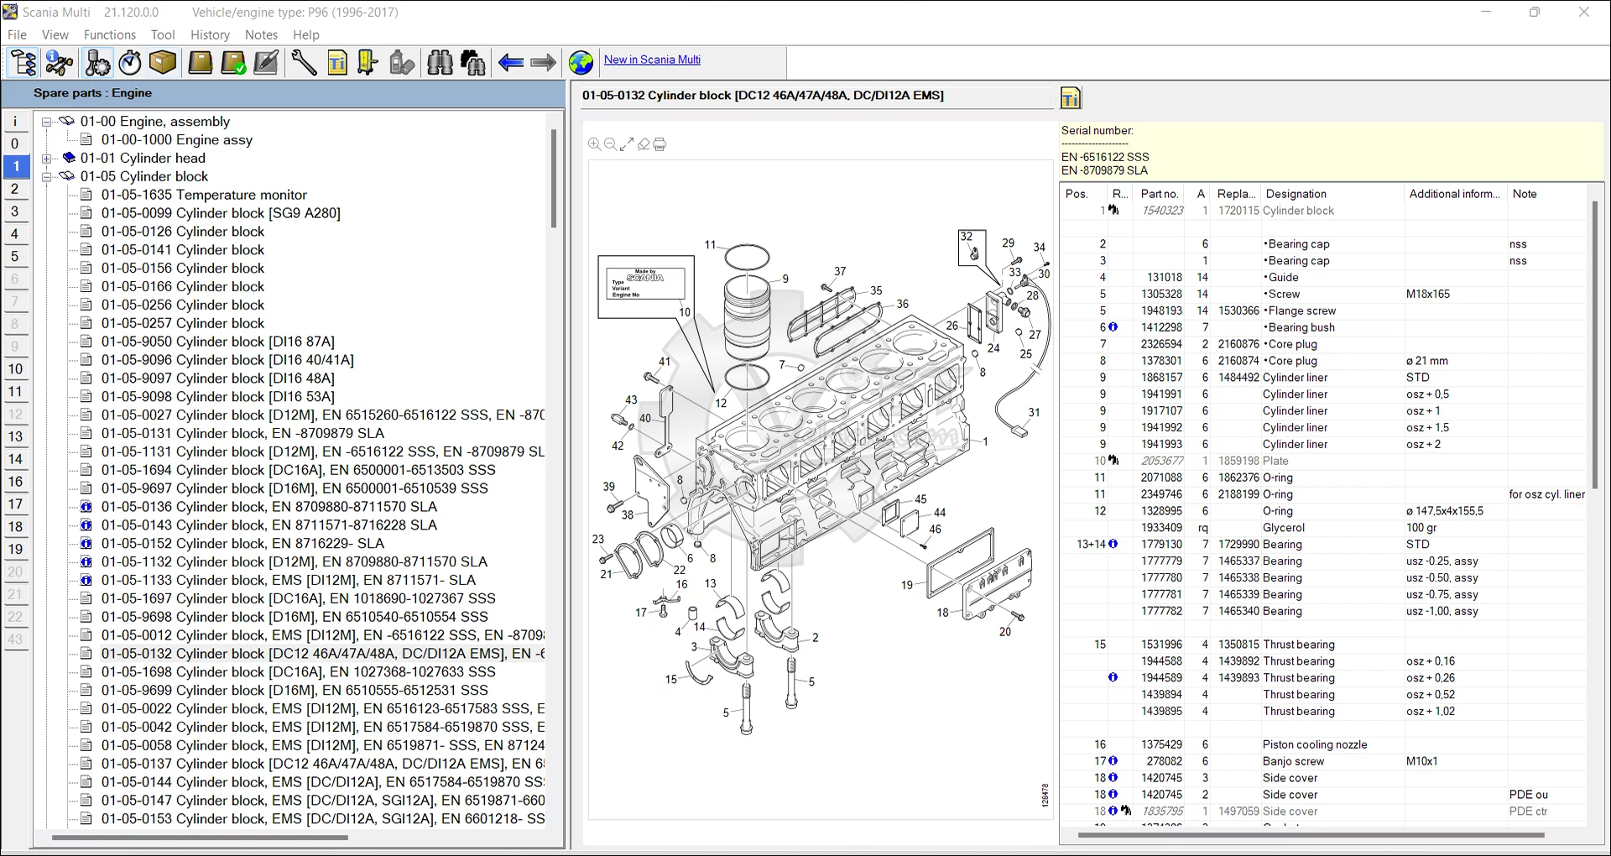
Task: Open the Notes menu
Action: [261, 34]
